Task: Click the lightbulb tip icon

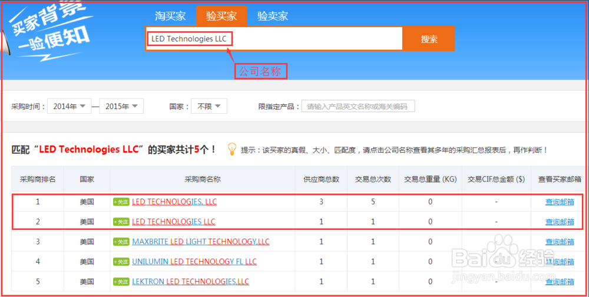Action: coord(231,149)
